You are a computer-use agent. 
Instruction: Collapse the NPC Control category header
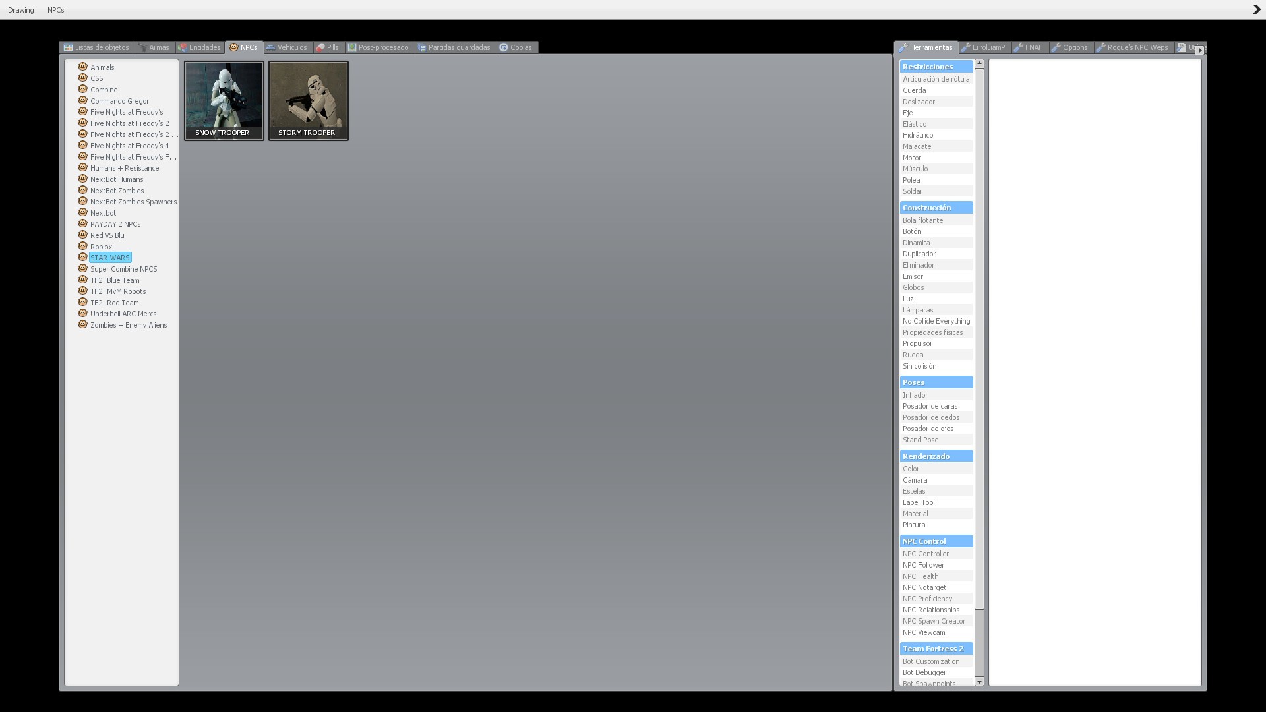(936, 541)
